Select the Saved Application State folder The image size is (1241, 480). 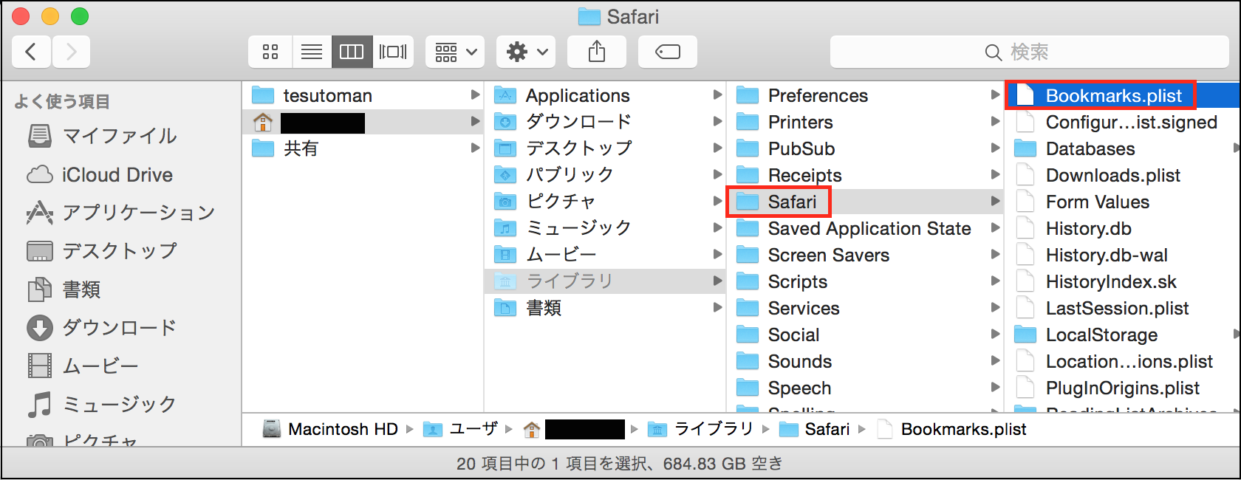pyautogui.click(x=866, y=228)
